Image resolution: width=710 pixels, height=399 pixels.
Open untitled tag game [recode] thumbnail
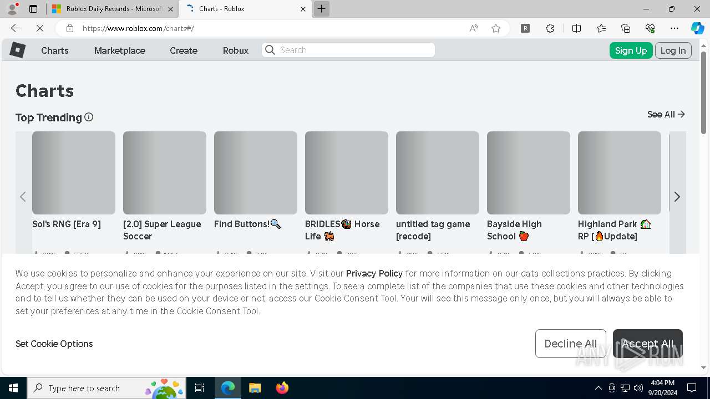[438, 173]
